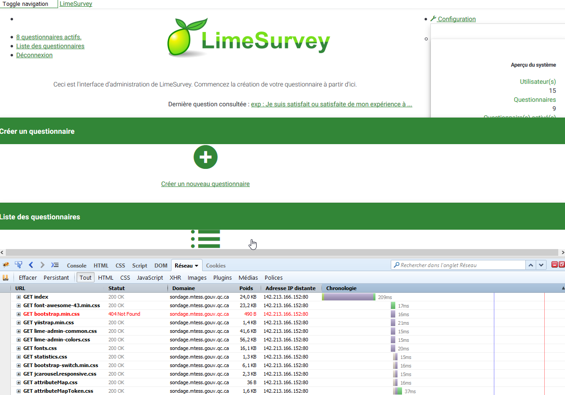Switch to the Console tab
The image size is (565, 395).
click(x=77, y=266)
